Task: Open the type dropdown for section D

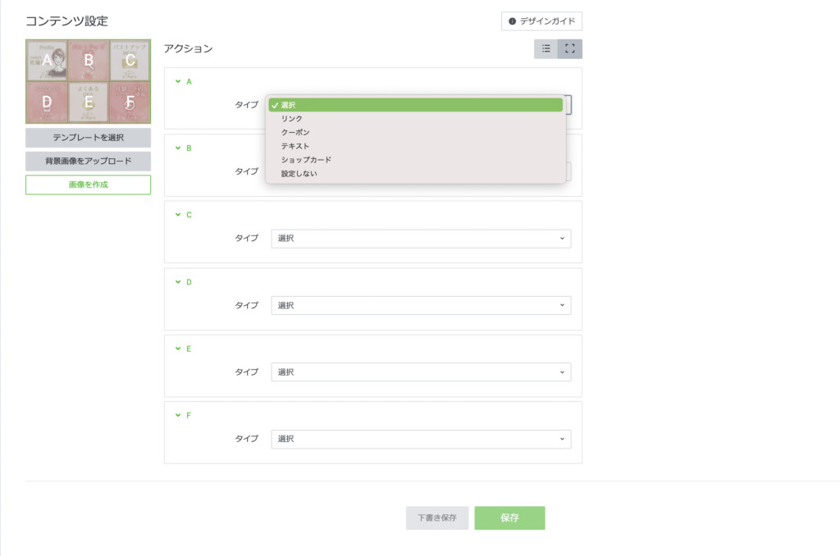Action: tap(420, 305)
